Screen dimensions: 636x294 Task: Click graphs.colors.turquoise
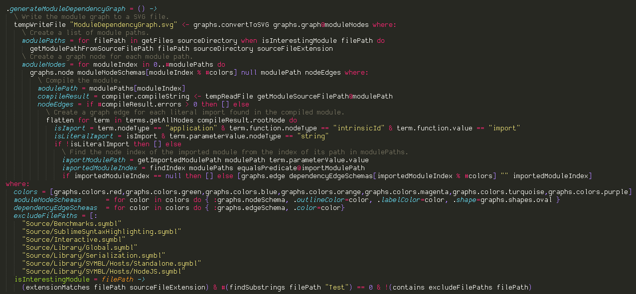click(498, 192)
